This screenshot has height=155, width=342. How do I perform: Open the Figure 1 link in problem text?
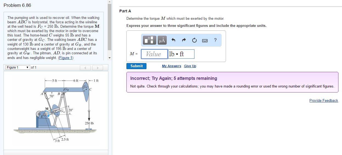click(66, 58)
